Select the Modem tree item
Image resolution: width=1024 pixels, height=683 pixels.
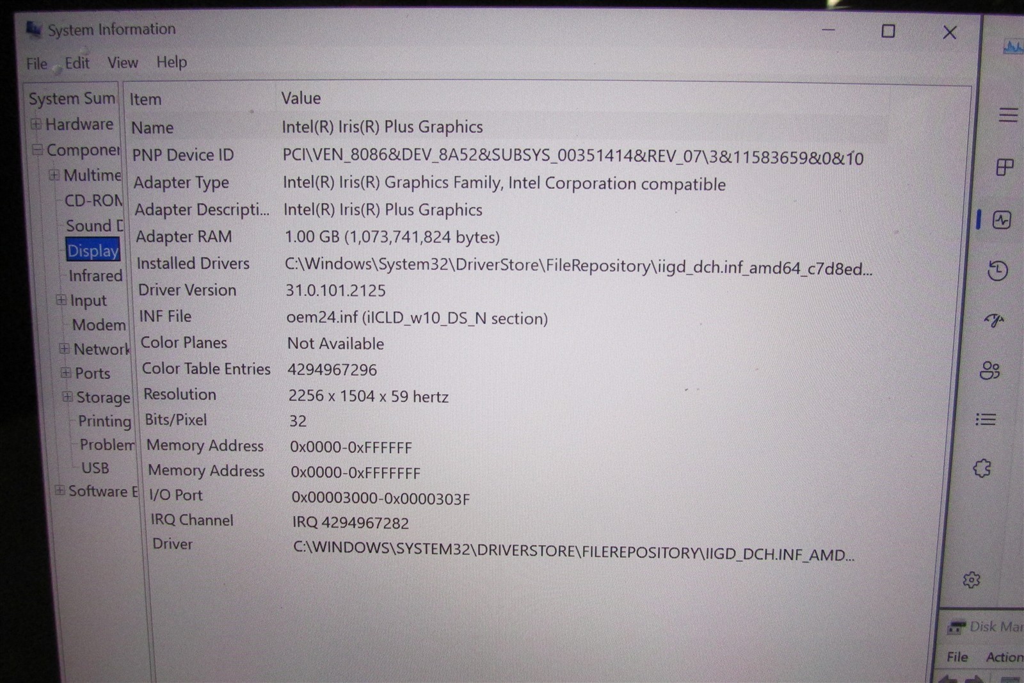[99, 325]
